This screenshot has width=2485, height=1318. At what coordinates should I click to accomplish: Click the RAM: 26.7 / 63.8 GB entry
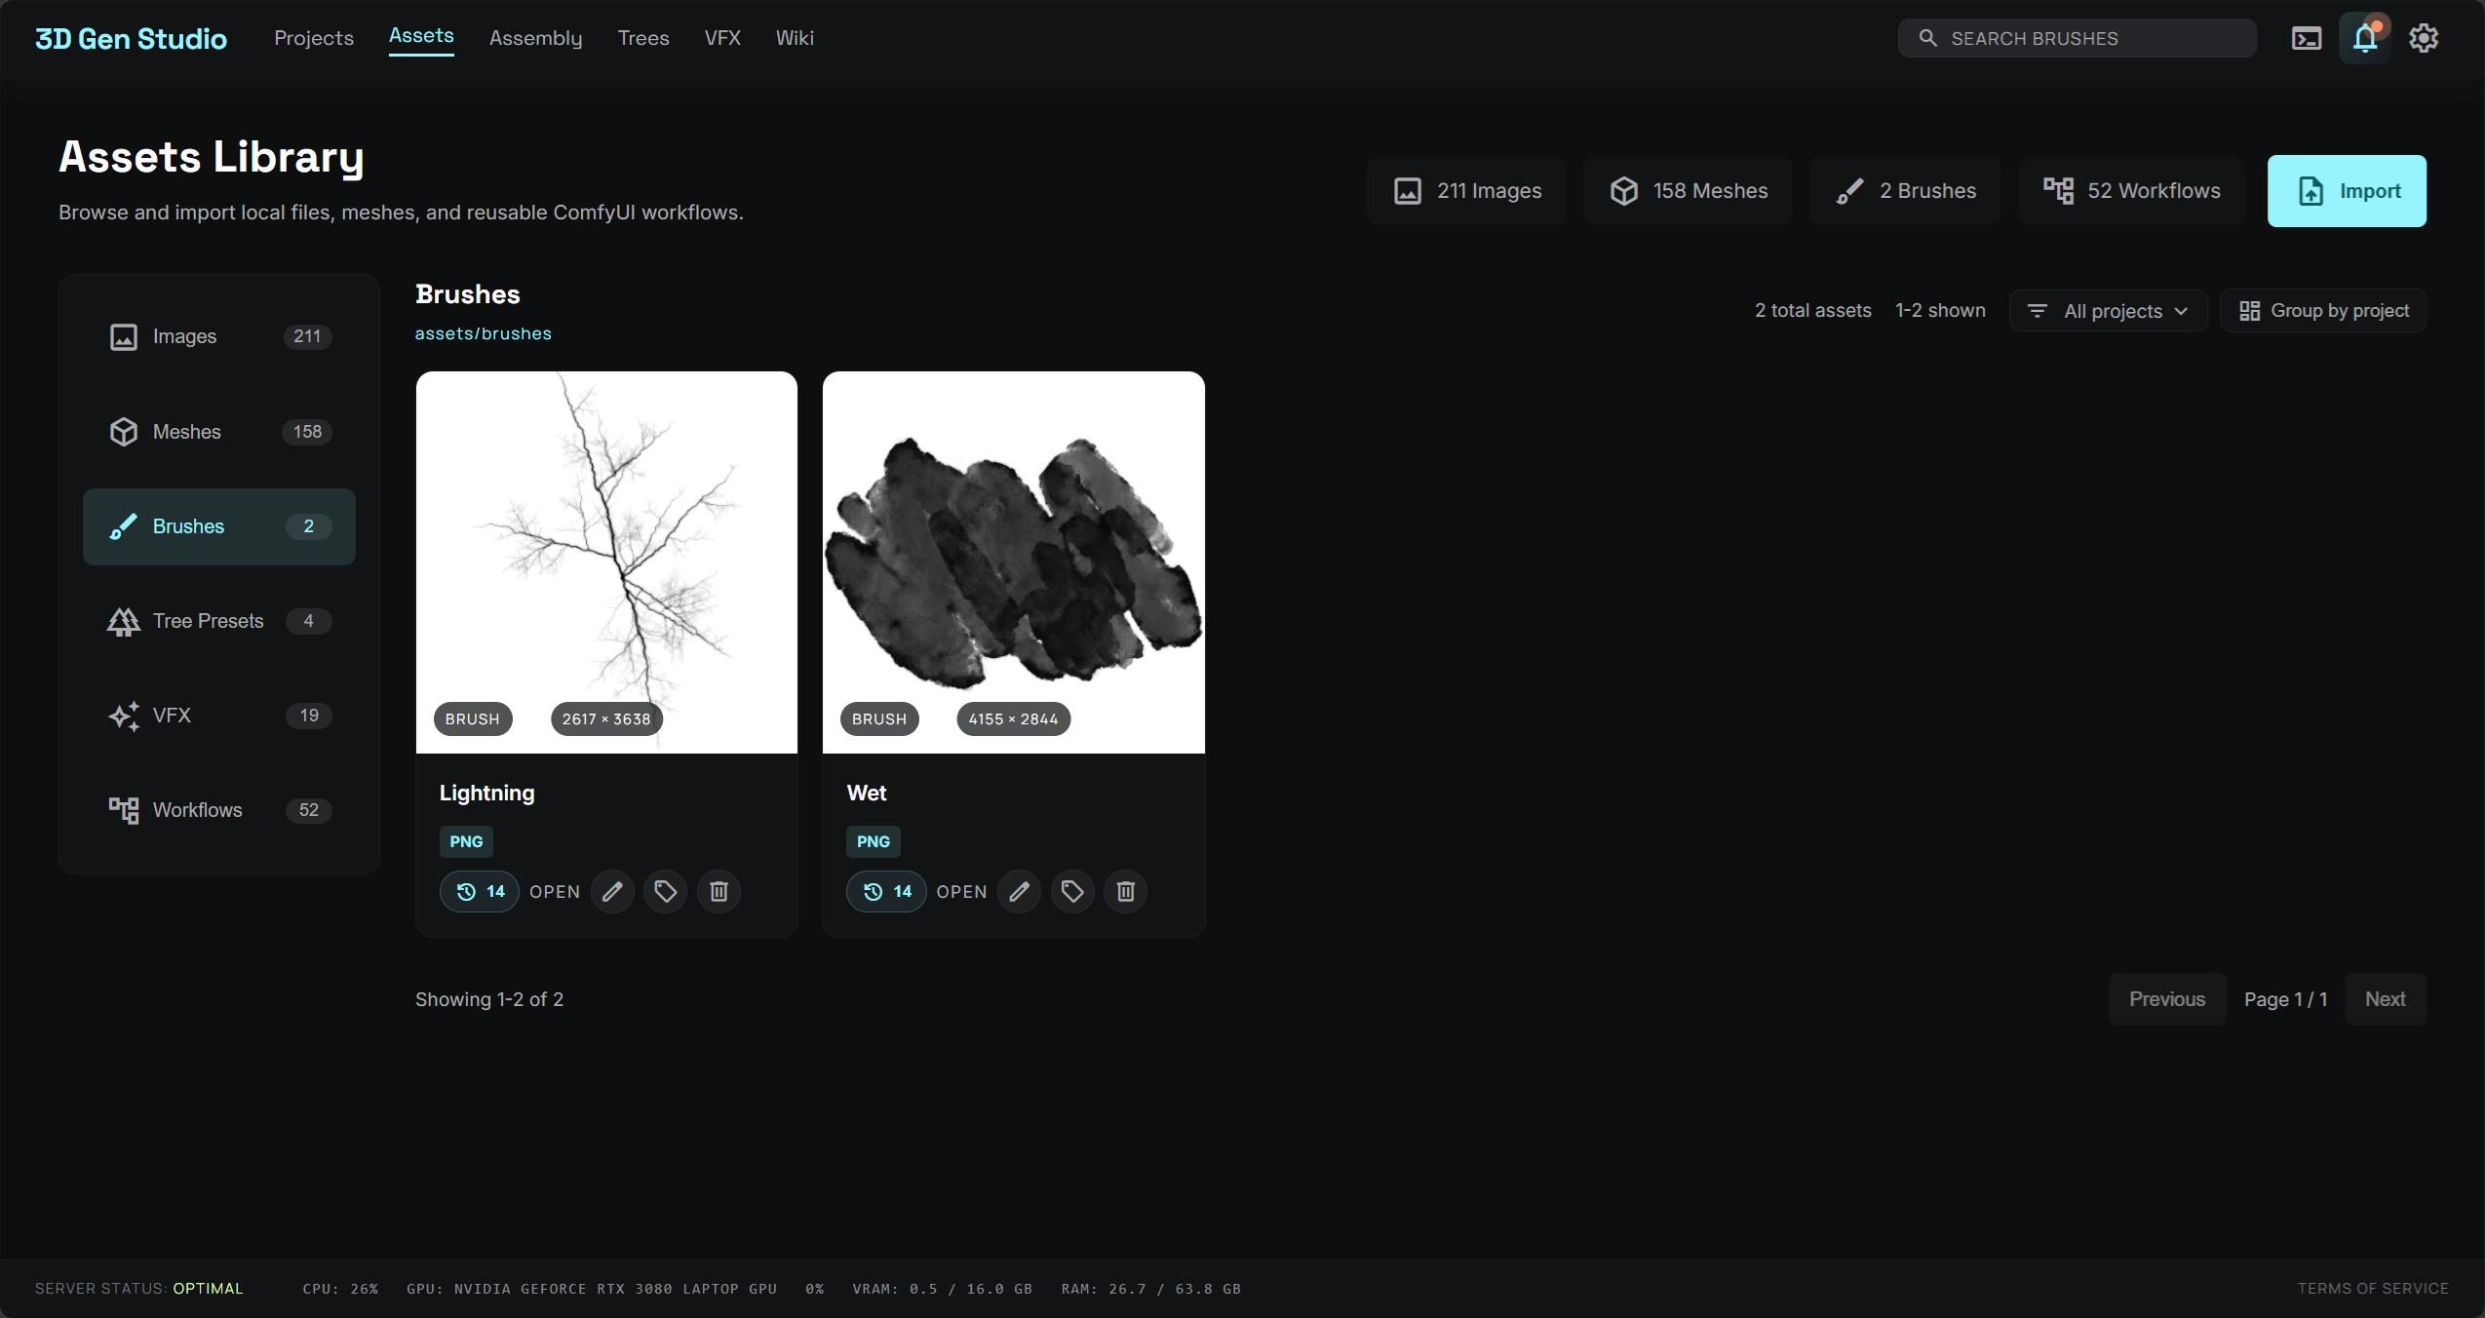[1151, 1289]
